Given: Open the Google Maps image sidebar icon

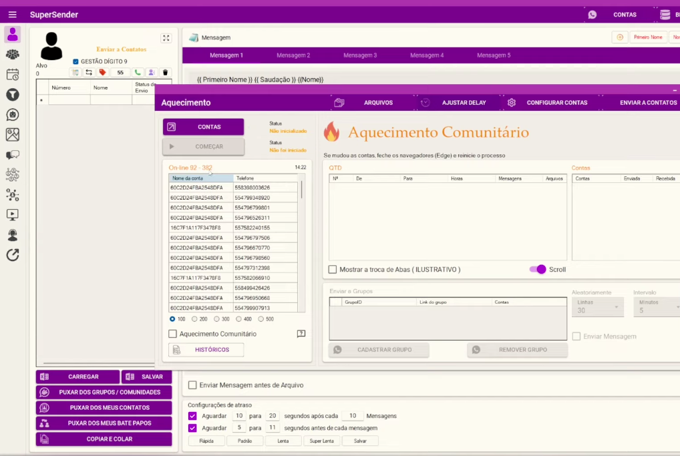Looking at the screenshot, I should pos(13,135).
